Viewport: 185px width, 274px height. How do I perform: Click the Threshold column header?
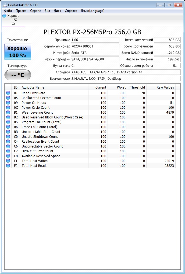[137, 87]
